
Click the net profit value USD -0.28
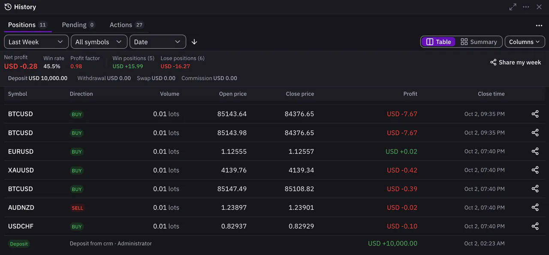tap(21, 66)
